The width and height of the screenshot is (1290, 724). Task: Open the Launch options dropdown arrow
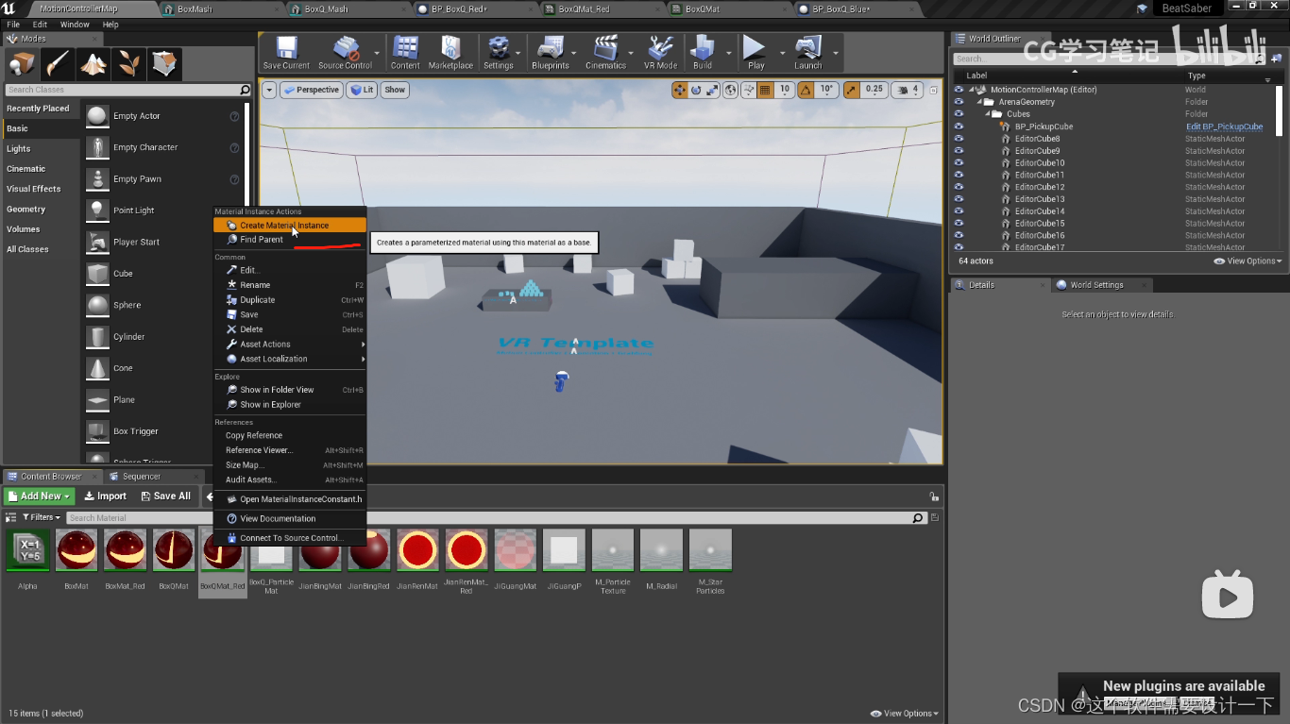835,53
